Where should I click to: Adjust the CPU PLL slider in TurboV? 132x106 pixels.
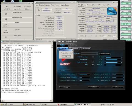[84, 74]
